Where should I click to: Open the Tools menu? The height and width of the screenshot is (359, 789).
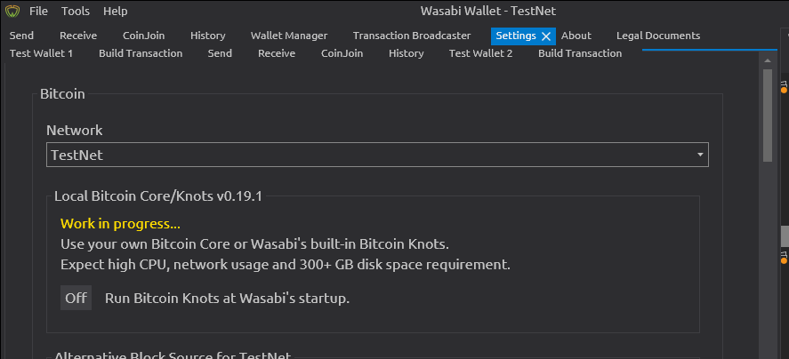(x=76, y=11)
